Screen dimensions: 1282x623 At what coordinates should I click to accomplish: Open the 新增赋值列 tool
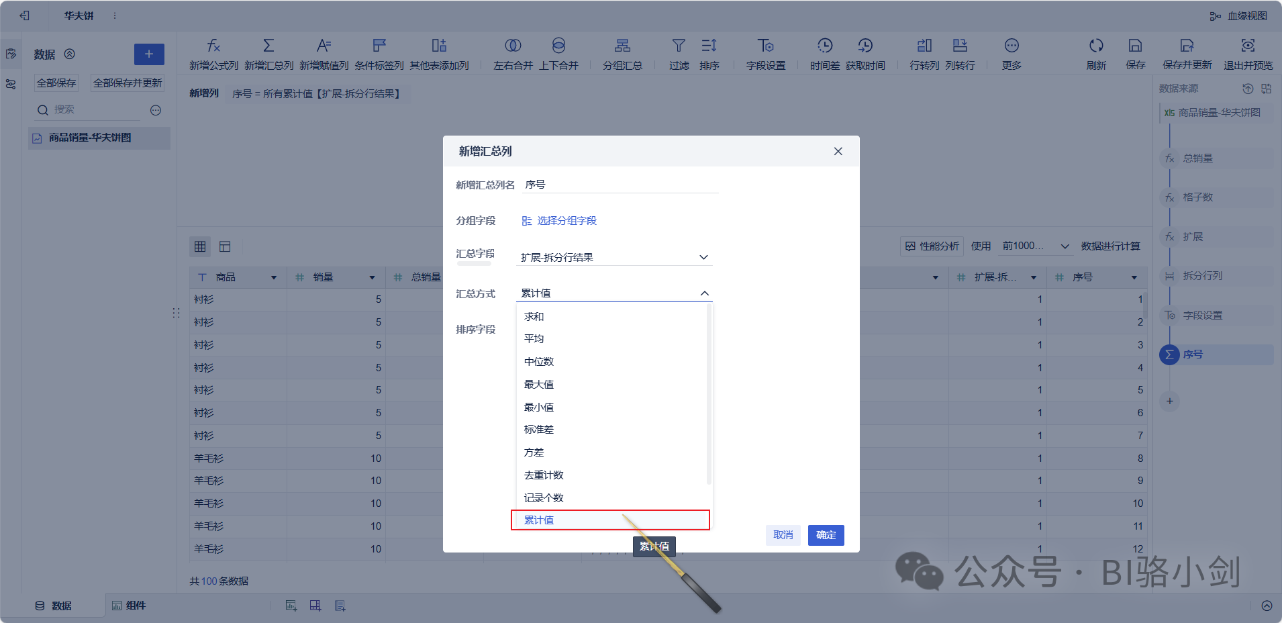coord(324,54)
